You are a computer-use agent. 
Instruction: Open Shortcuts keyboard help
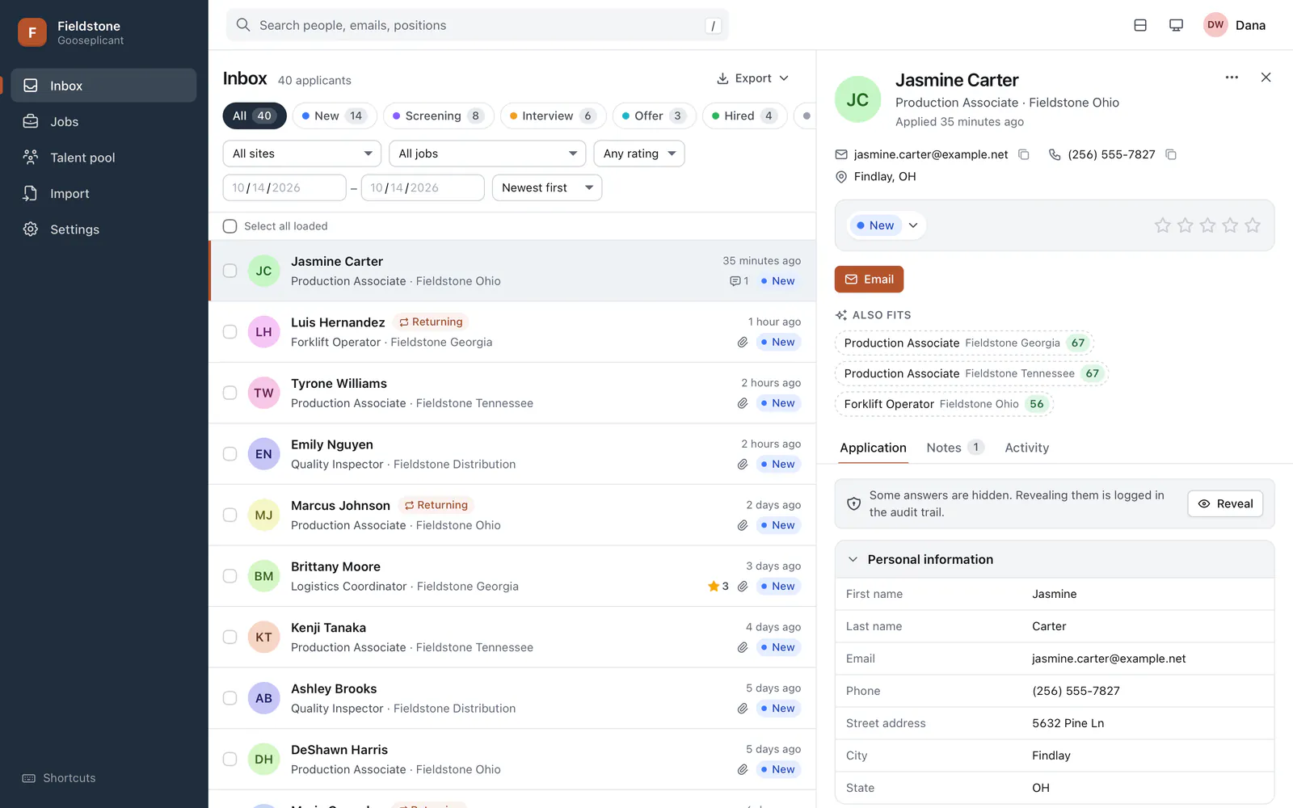59,778
